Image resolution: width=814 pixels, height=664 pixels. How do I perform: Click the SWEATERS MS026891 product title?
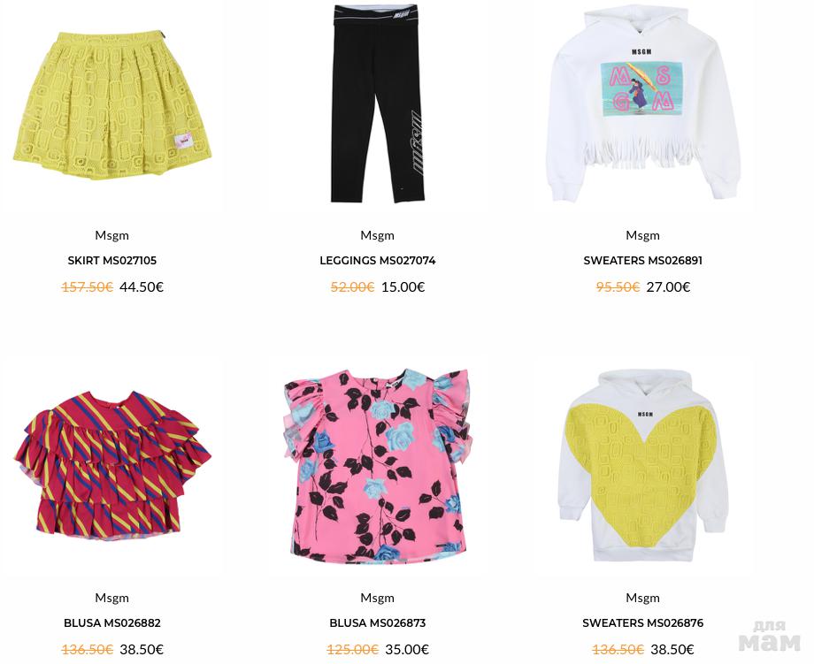pyautogui.click(x=642, y=261)
